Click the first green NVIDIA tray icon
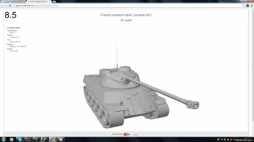Screen dimensions: 254x142 click(221, 139)
